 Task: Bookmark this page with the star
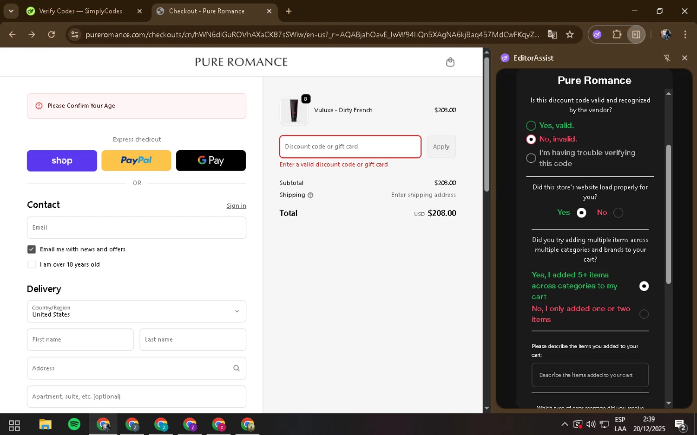[x=570, y=34]
